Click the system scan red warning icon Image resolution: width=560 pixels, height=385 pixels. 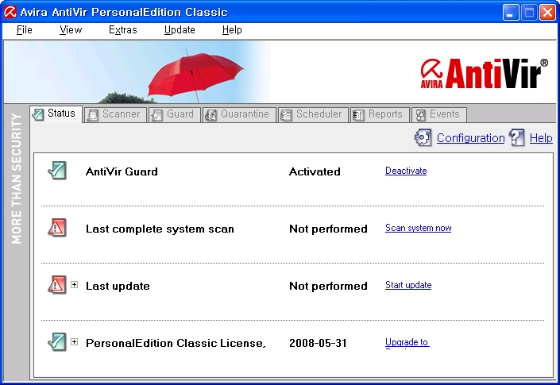tap(57, 228)
